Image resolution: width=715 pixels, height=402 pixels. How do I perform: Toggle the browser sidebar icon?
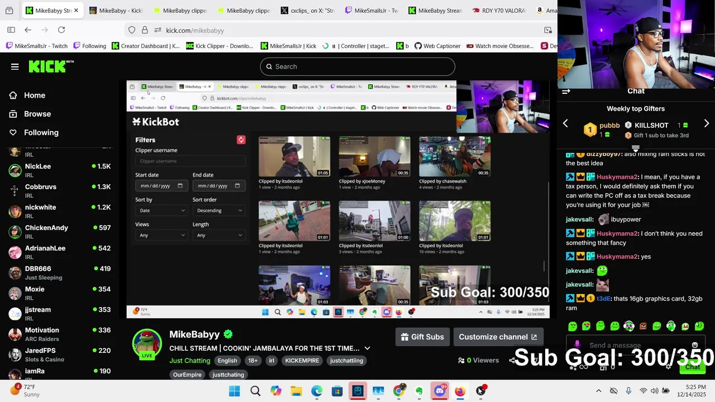pyautogui.click(x=11, y=30)
